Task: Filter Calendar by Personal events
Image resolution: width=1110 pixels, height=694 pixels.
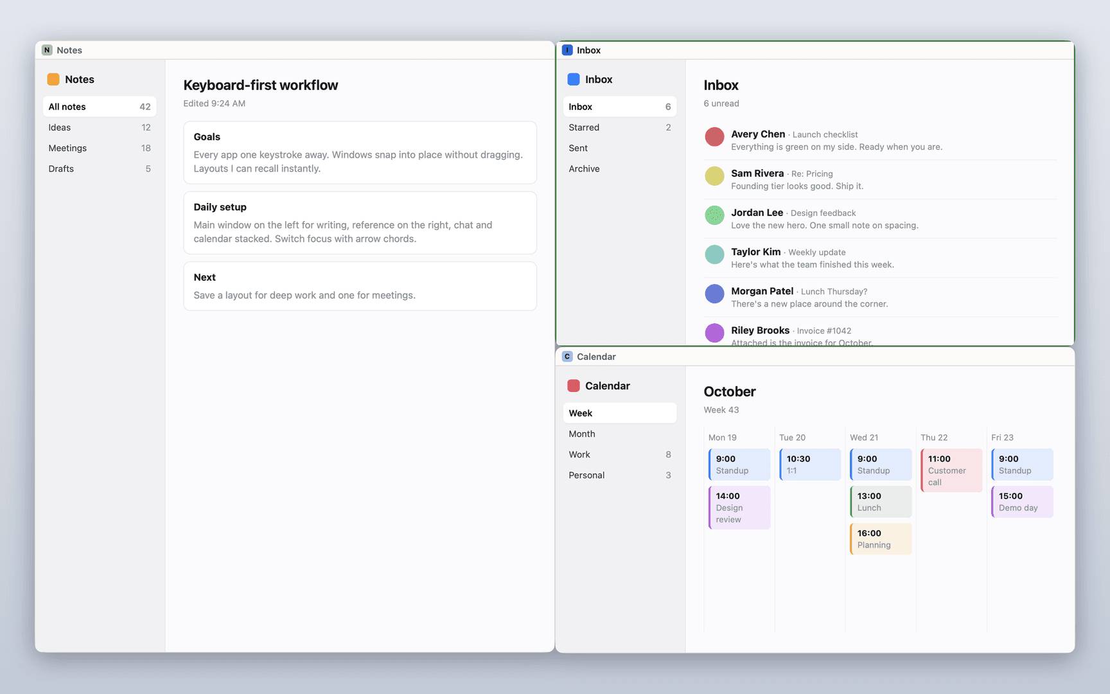Action: pos(620,475)
